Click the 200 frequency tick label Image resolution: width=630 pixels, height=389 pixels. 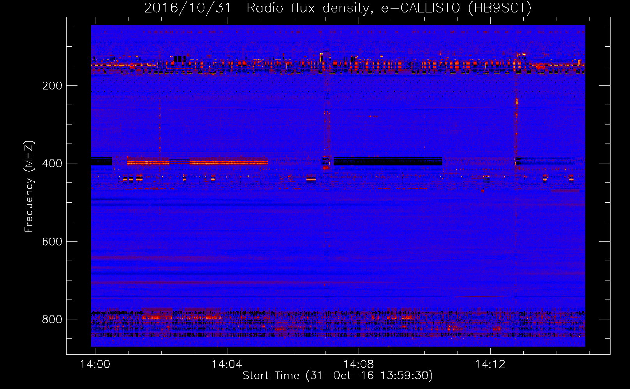[x=52, y=86]
